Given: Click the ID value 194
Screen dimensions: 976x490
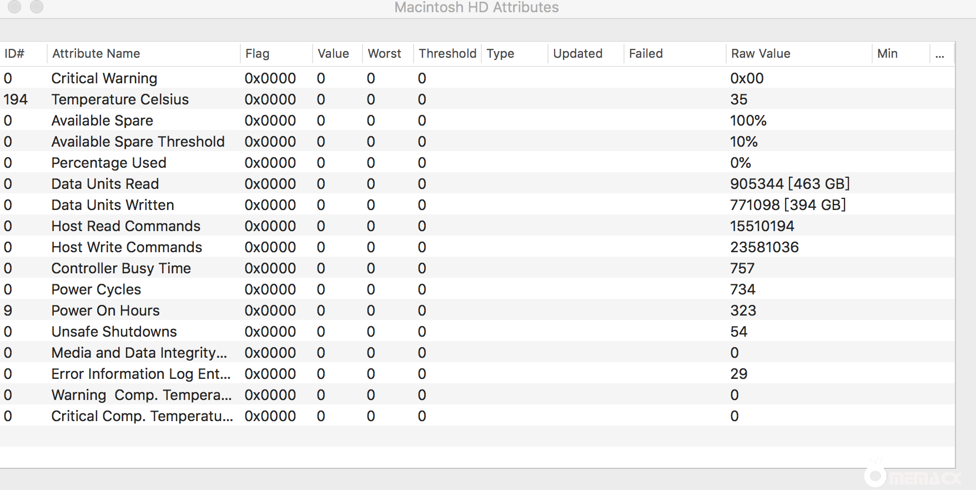Looking at the screenshot, I should (x=16, y=99).
